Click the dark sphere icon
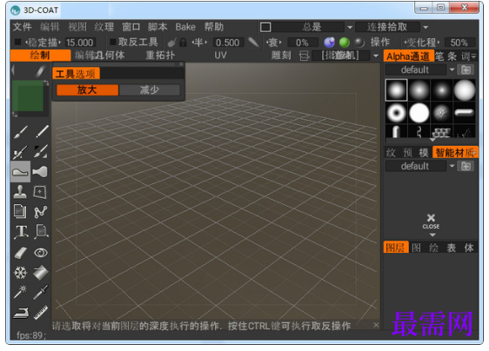Image resolution: width=489 pixels, height=351 pixels. (x=359, y=42)
